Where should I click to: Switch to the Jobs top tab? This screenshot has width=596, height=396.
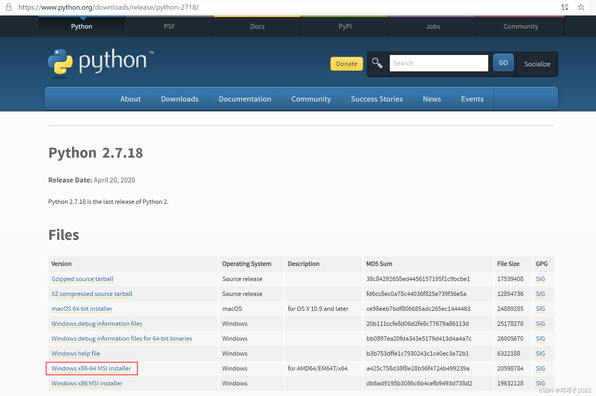(x=433, y=26)
